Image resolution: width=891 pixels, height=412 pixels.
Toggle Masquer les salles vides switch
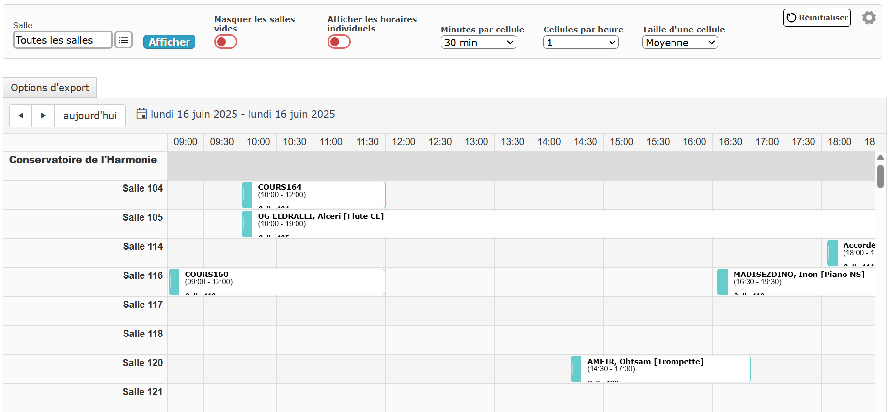226,42
